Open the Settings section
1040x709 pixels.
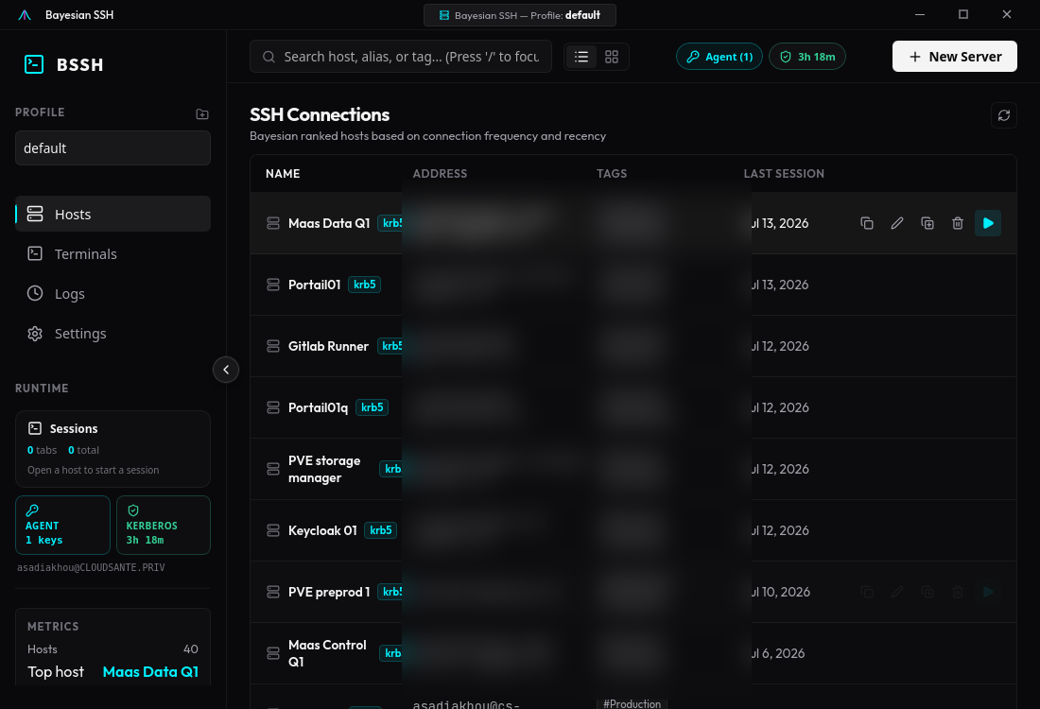[x=113, y=333]
